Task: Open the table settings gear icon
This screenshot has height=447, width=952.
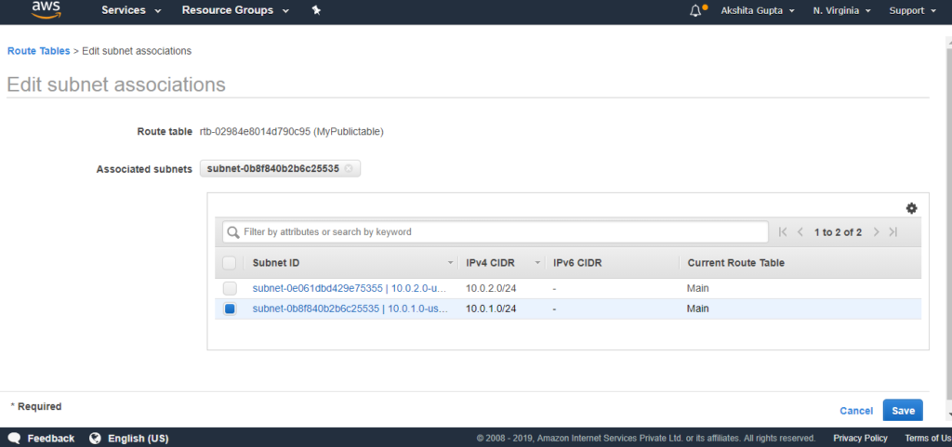Action: tap(911, 209)
